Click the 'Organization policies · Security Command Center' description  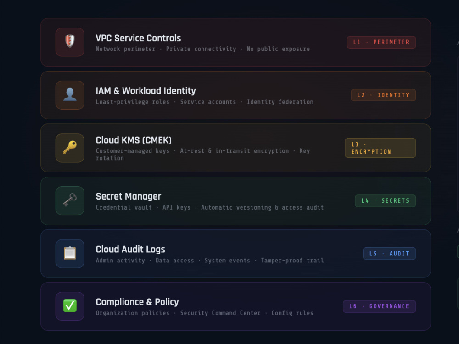[205, 313]
